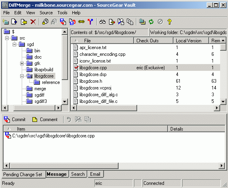Click the yellow question mark help icon

tap(170, 22)
